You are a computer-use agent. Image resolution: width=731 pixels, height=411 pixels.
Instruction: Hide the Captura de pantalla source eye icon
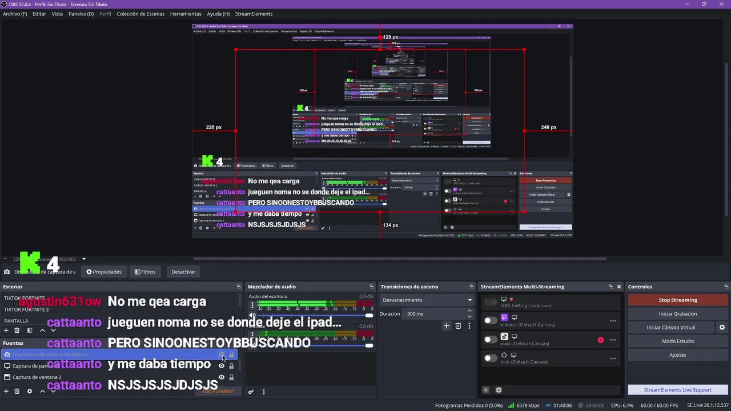coord(222,366)
